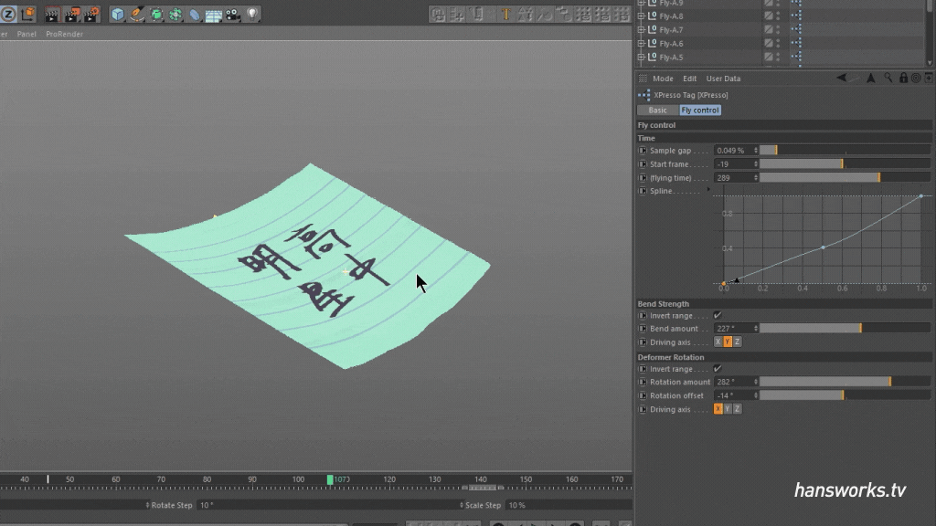Toggle Fly-A.7 visibility dots
This screenshot has height=526, width=936.
point(778,29)
